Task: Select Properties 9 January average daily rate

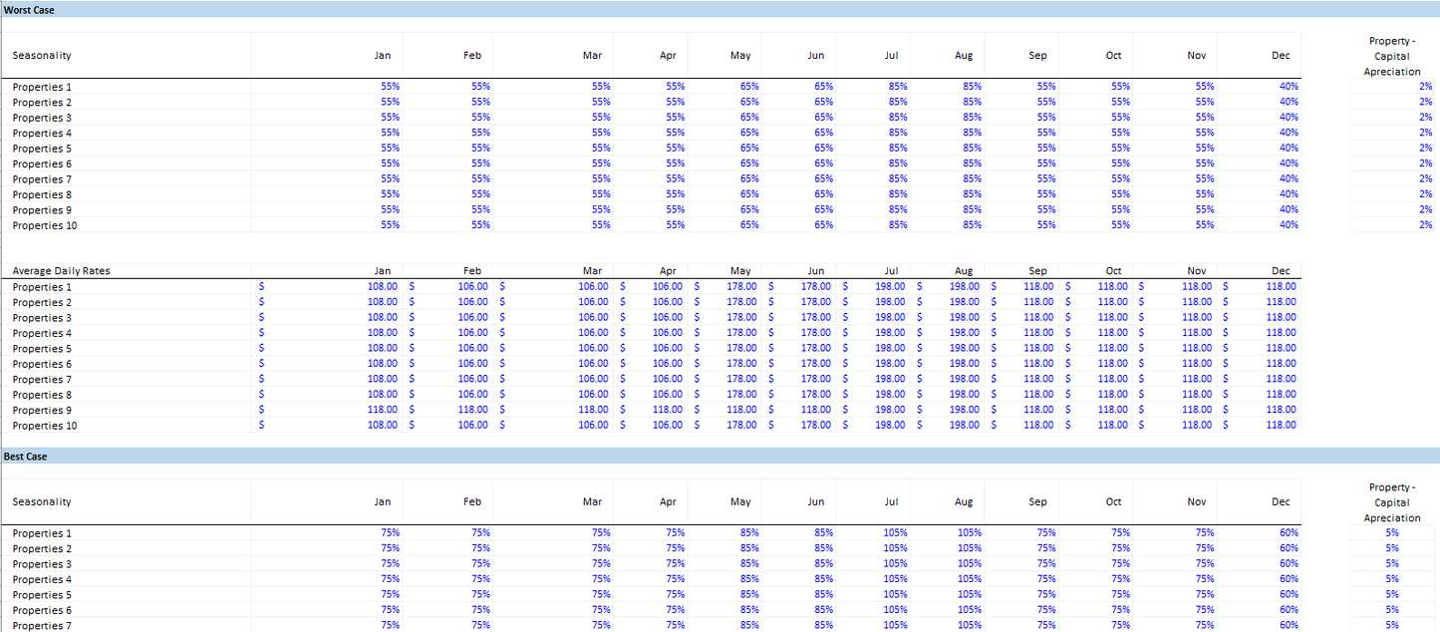Action: 382,410
